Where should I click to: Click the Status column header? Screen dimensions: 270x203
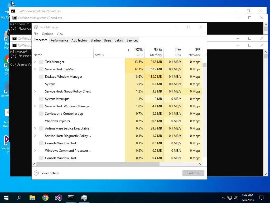pos(109,52)
